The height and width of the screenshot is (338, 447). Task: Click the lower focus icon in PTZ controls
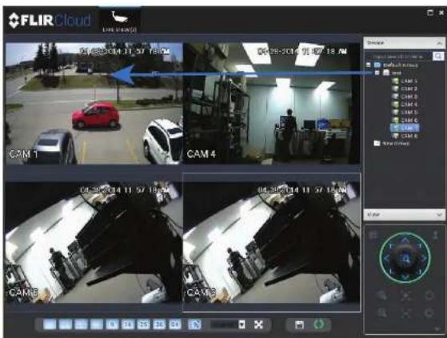[x=405, y=313]
